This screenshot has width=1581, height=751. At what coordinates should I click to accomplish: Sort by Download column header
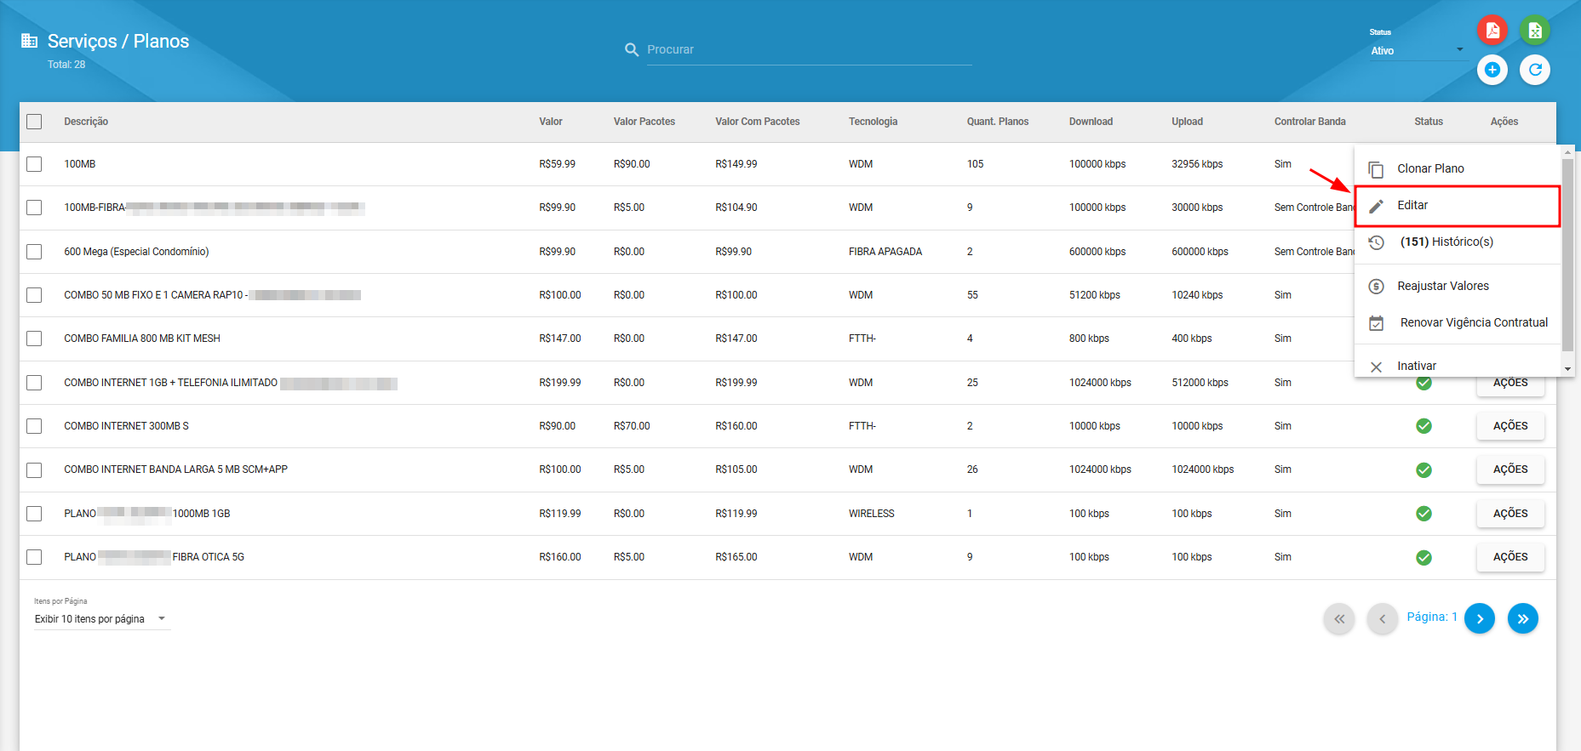tap(1091, 122)
